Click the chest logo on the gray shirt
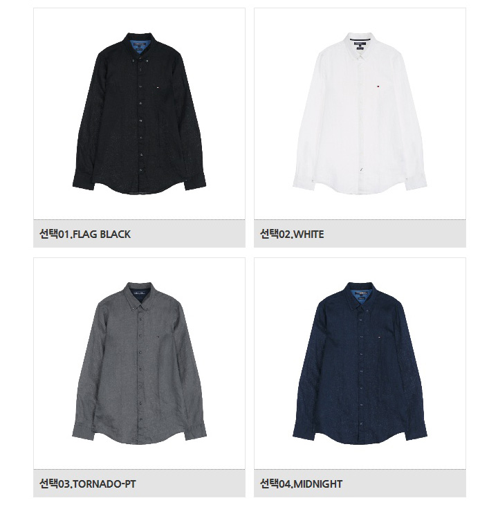Screen dimensions: 498x505 157,337
